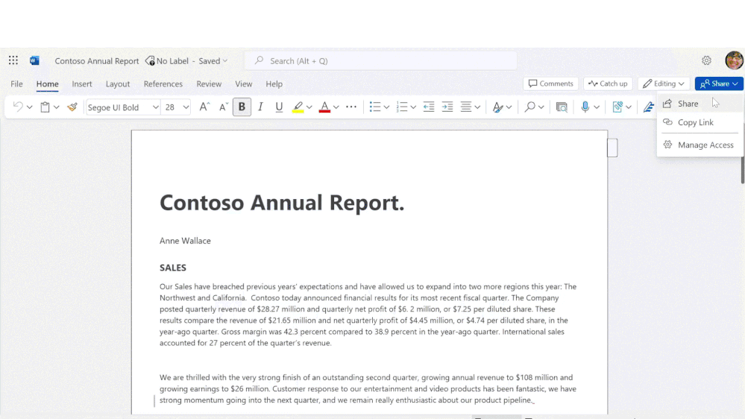This screenshot has width=745, height=419.
Task: Select the Format Painter icon
Action: (72, 107)
